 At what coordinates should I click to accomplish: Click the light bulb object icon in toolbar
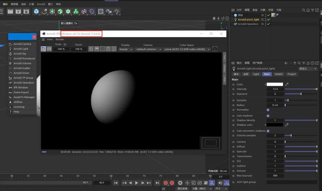pyautogui.click(x=116, y=11)
